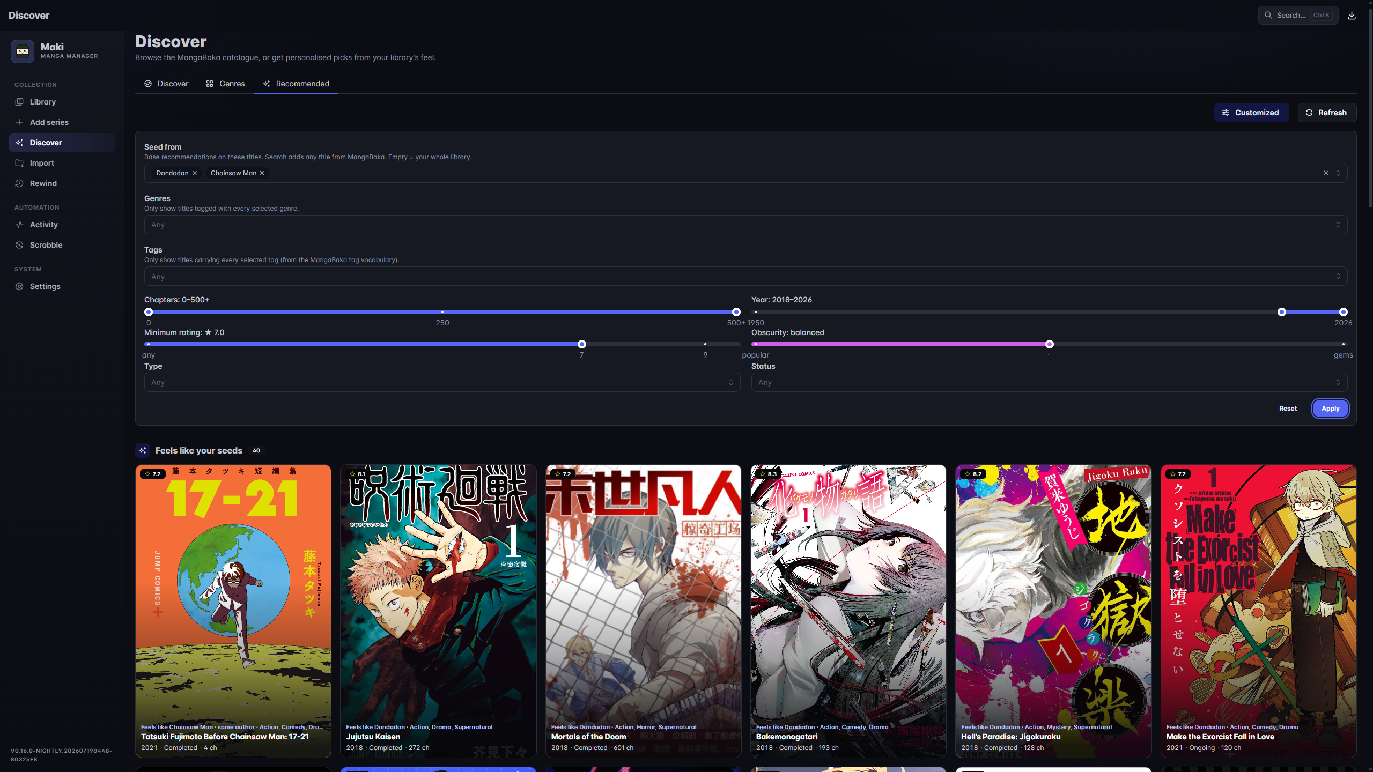Click the Year slider 2018 handle
The height and width of the screenshot is (772, 1373).
pos(1282,312)
